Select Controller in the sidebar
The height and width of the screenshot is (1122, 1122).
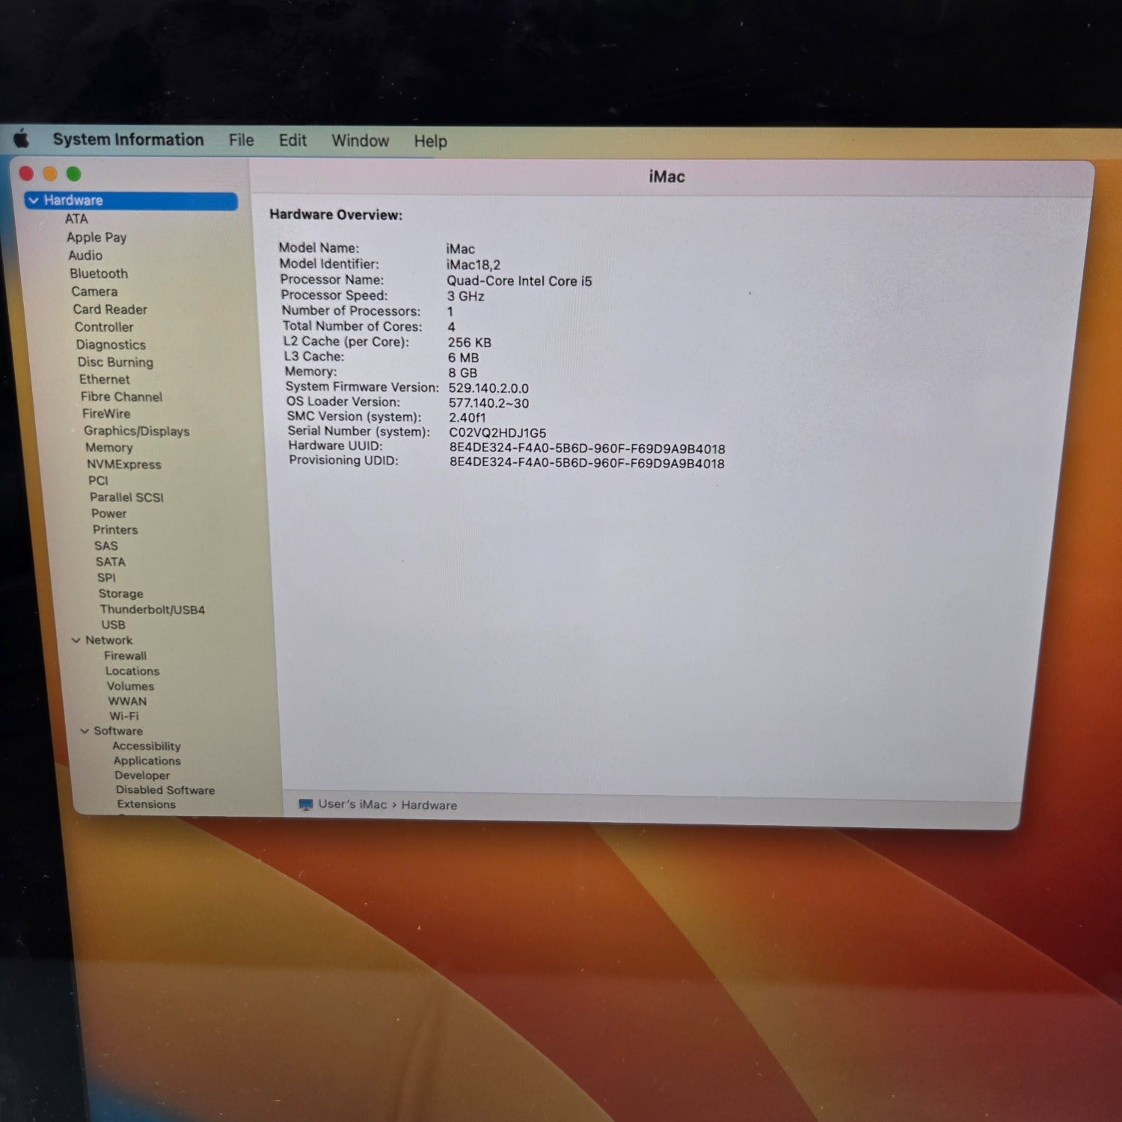click(104, 327)
